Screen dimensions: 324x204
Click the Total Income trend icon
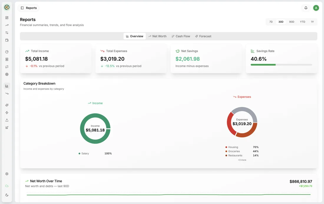[27, 51]
